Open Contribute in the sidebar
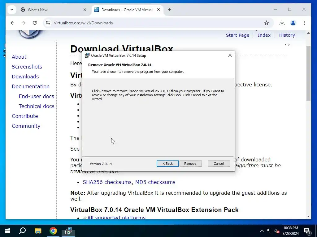 (25, 116)
